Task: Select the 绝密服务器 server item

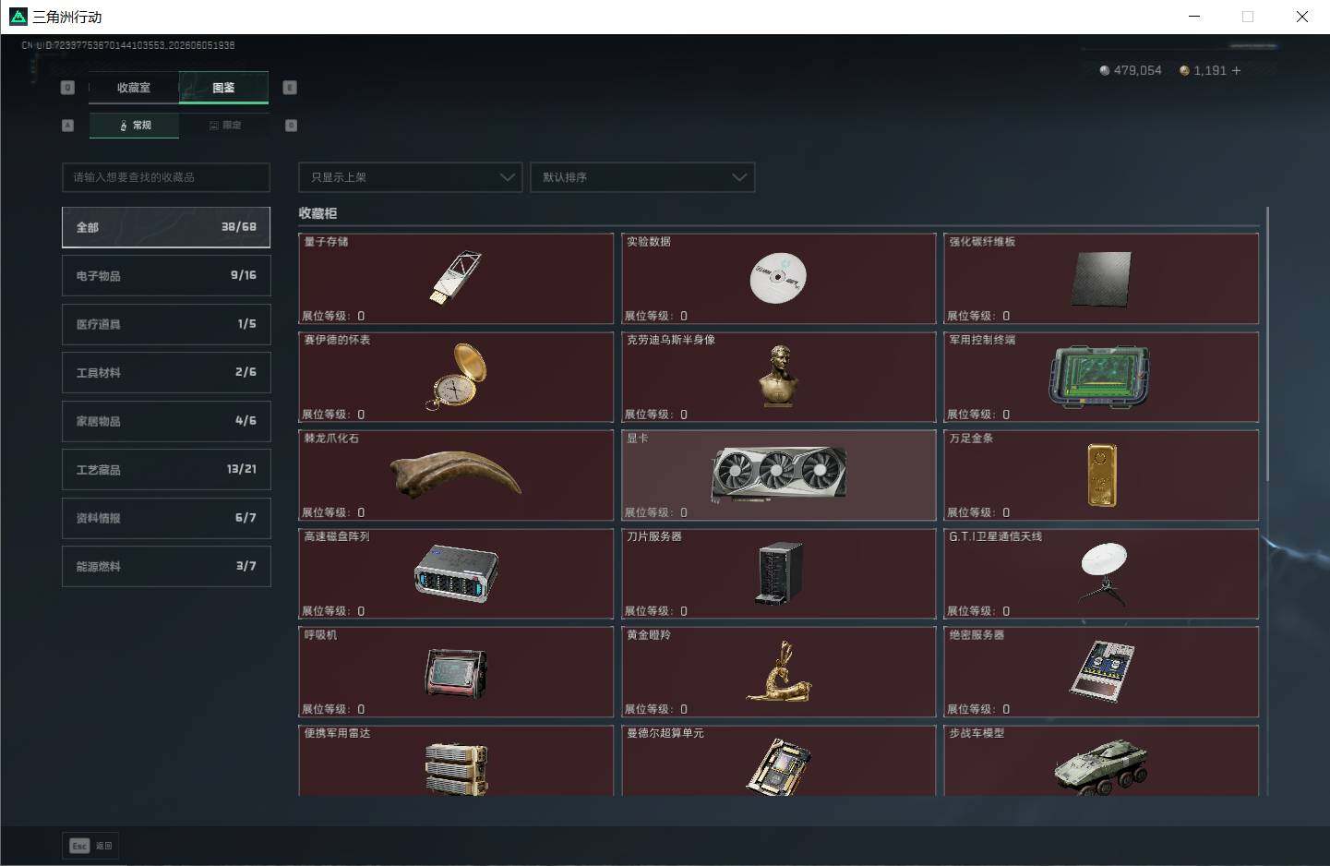Action: coord(1101,671)
